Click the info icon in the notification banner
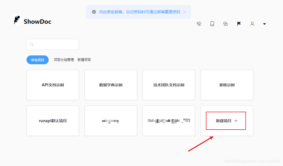The image size is (283, 166). pos(94,12)
